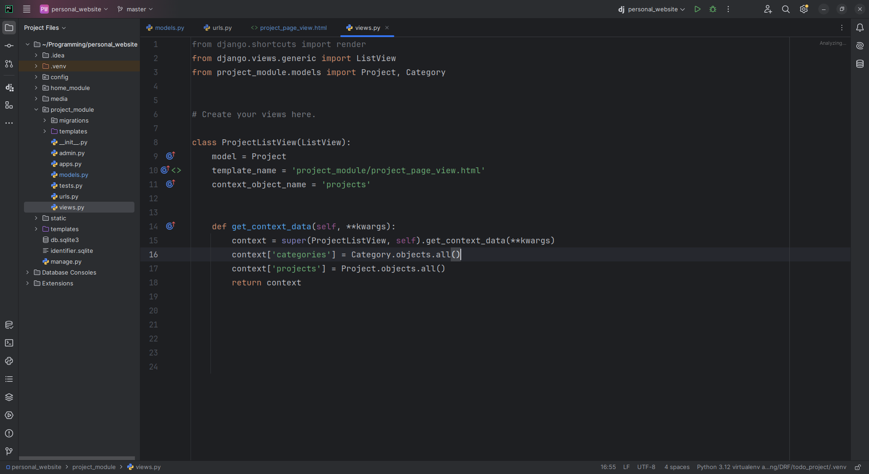869x474 pixels.
Task: Toggle read-only lock in status bar
Action: [x=858, y=467]
